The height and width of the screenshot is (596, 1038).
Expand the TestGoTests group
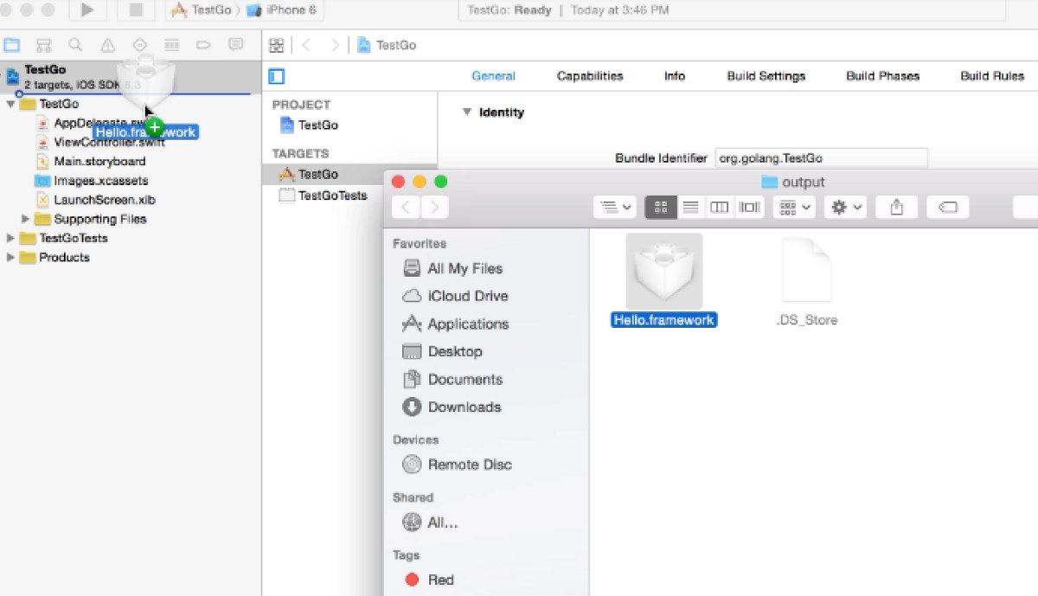[x=10, y=238]
